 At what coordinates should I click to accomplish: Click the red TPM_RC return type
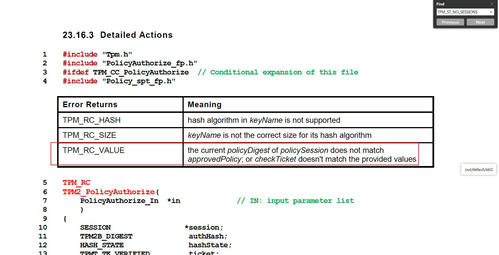pos(76,183)
